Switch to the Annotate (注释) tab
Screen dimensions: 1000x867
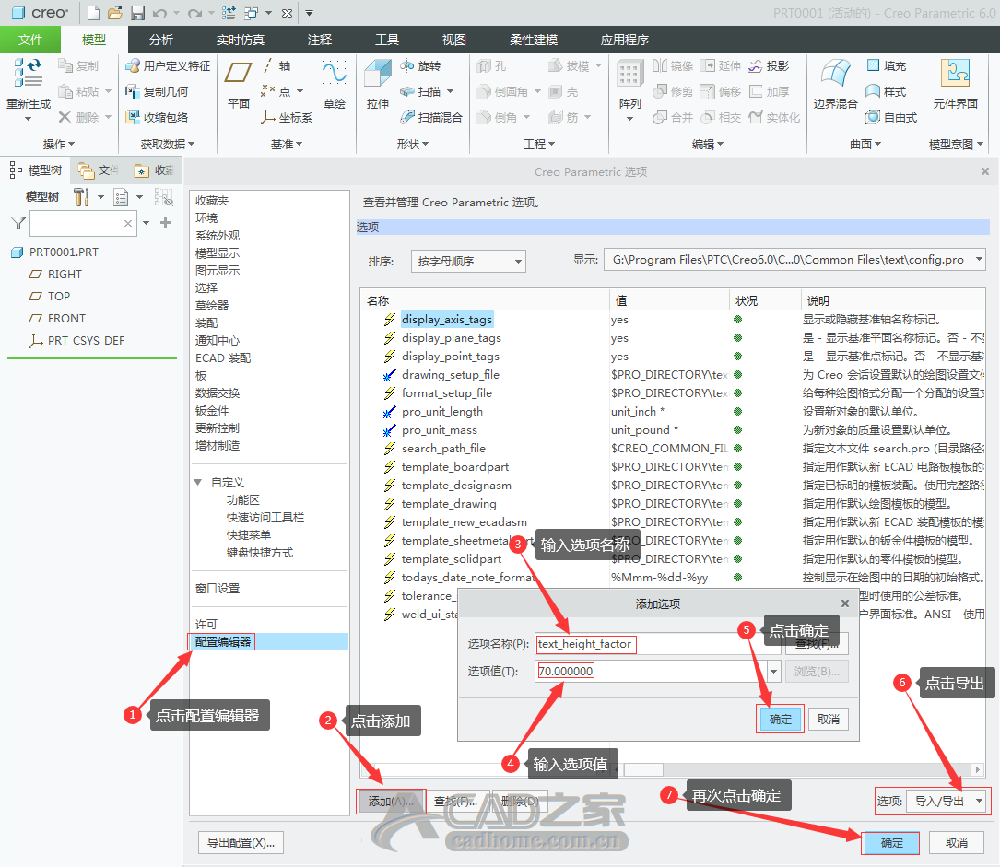[x=320, y=40]
